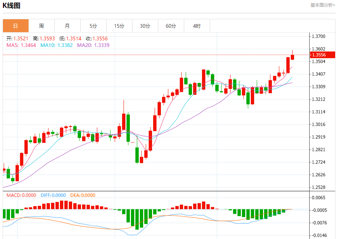337x239 pixels.
Task: Click the MA5: 1.3464 legend label
Action: pos(21,45)
